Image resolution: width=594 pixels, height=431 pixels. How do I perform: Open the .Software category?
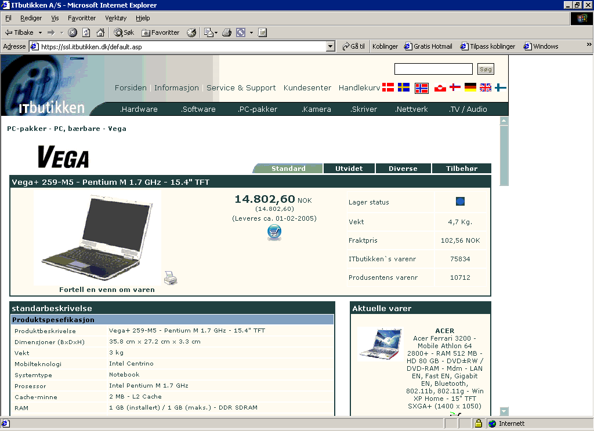coord(198,109)
